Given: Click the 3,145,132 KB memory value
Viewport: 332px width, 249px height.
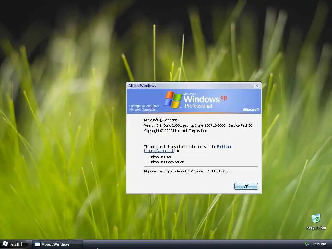Looking at the screenshot, I should click(x=219, y=171).
